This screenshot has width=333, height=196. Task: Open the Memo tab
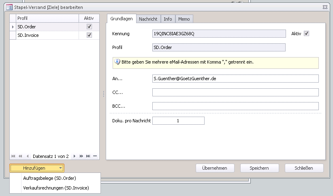(x=184, y=19)
